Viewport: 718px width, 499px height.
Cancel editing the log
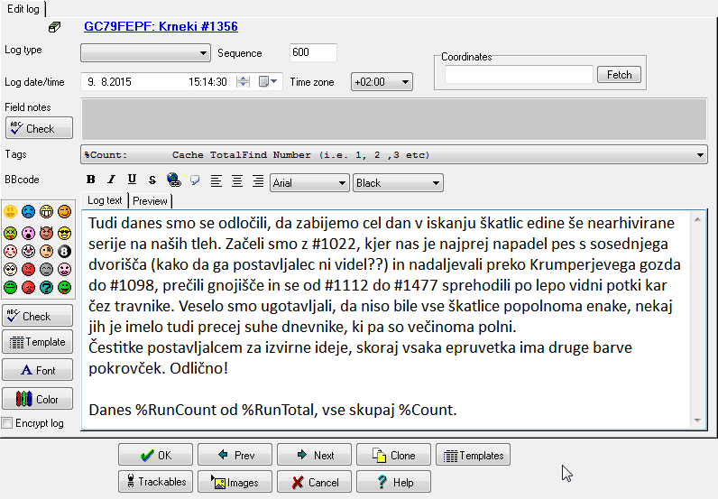[x=314, y=482]
